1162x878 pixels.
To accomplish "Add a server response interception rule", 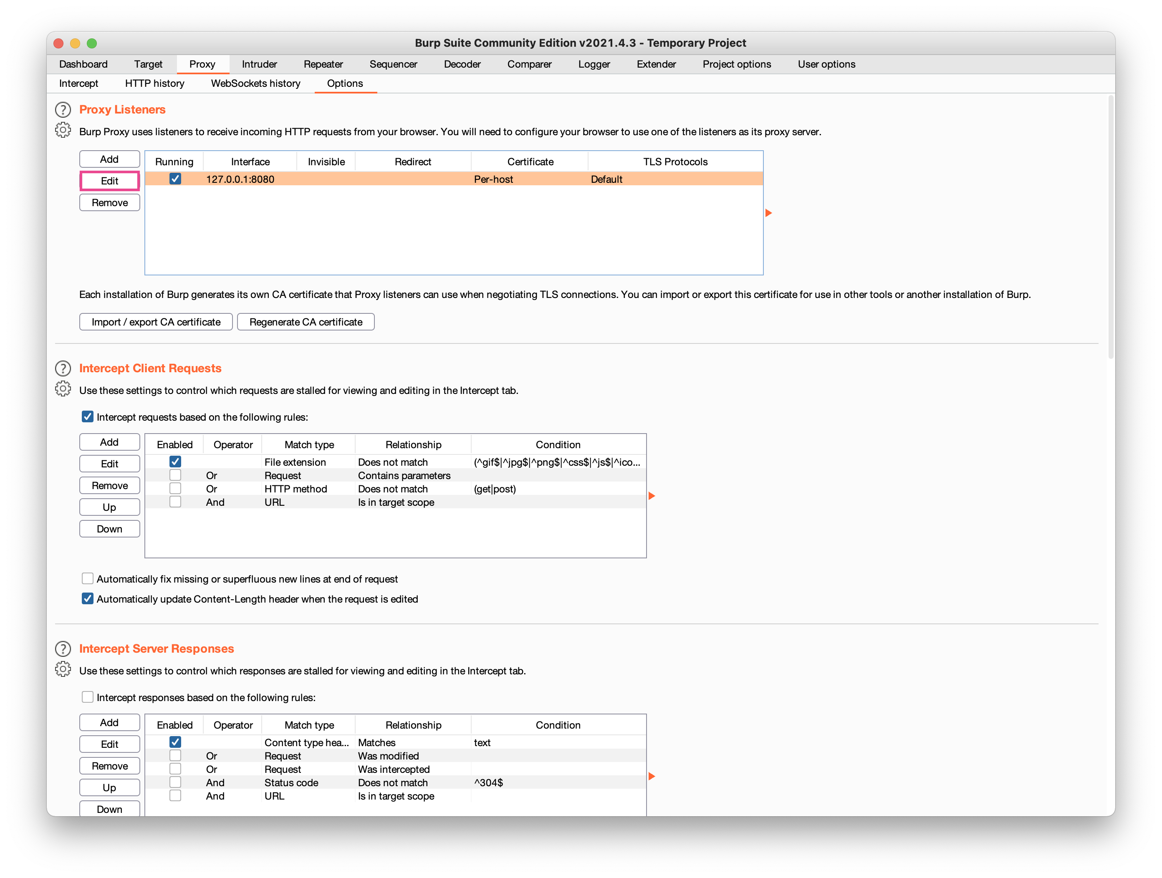I will tap(109, 723).
